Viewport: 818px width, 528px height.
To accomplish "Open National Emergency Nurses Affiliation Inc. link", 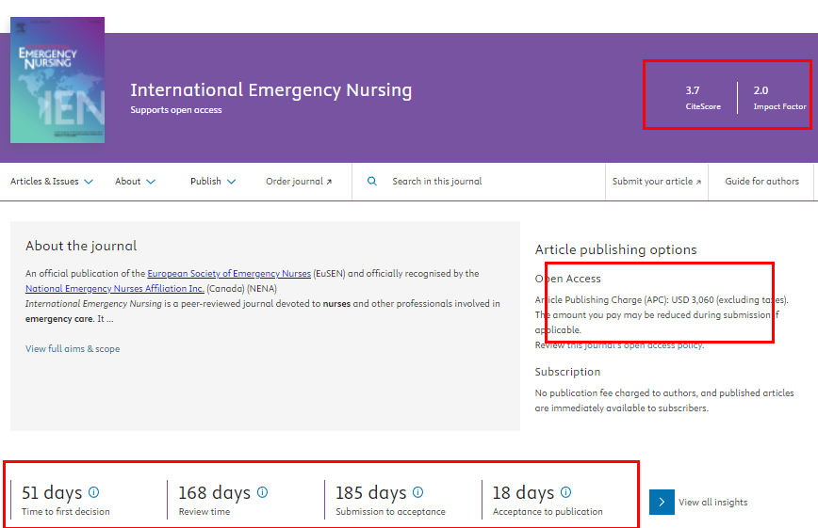I will click(x=115, y=289).
